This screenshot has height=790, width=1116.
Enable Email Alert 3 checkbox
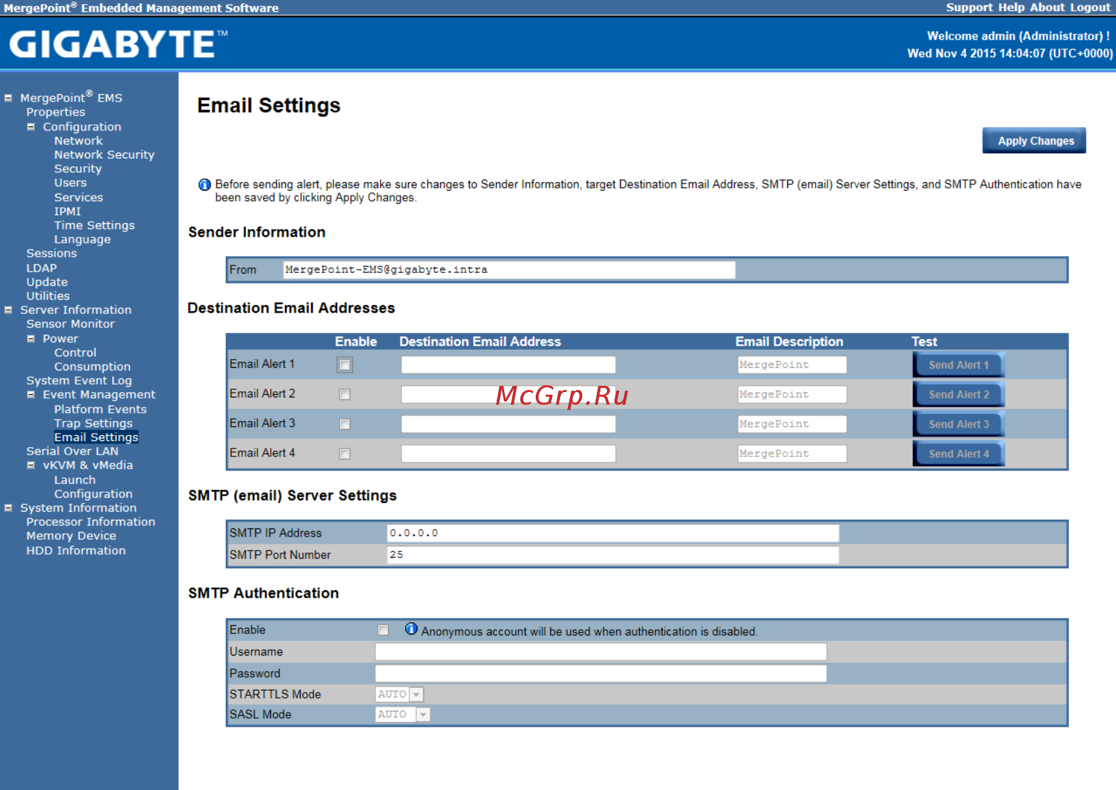pyautogui.click(x=344, y=424)
